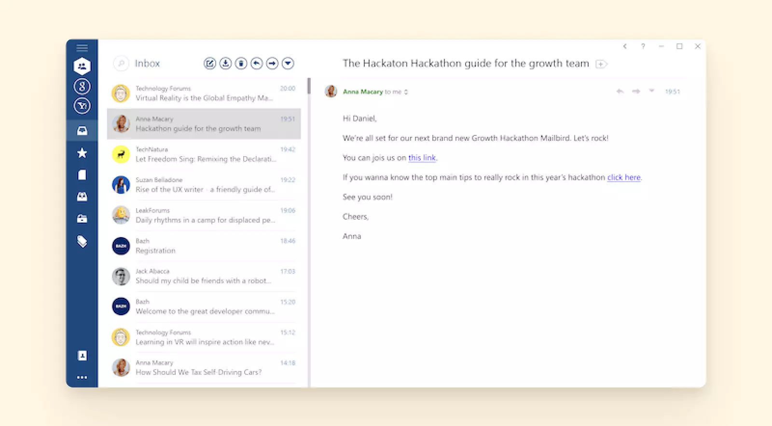This screenshot has width=772, height=426.
Task: Click the download icon in Inbox toolbar
Action: 225,63
